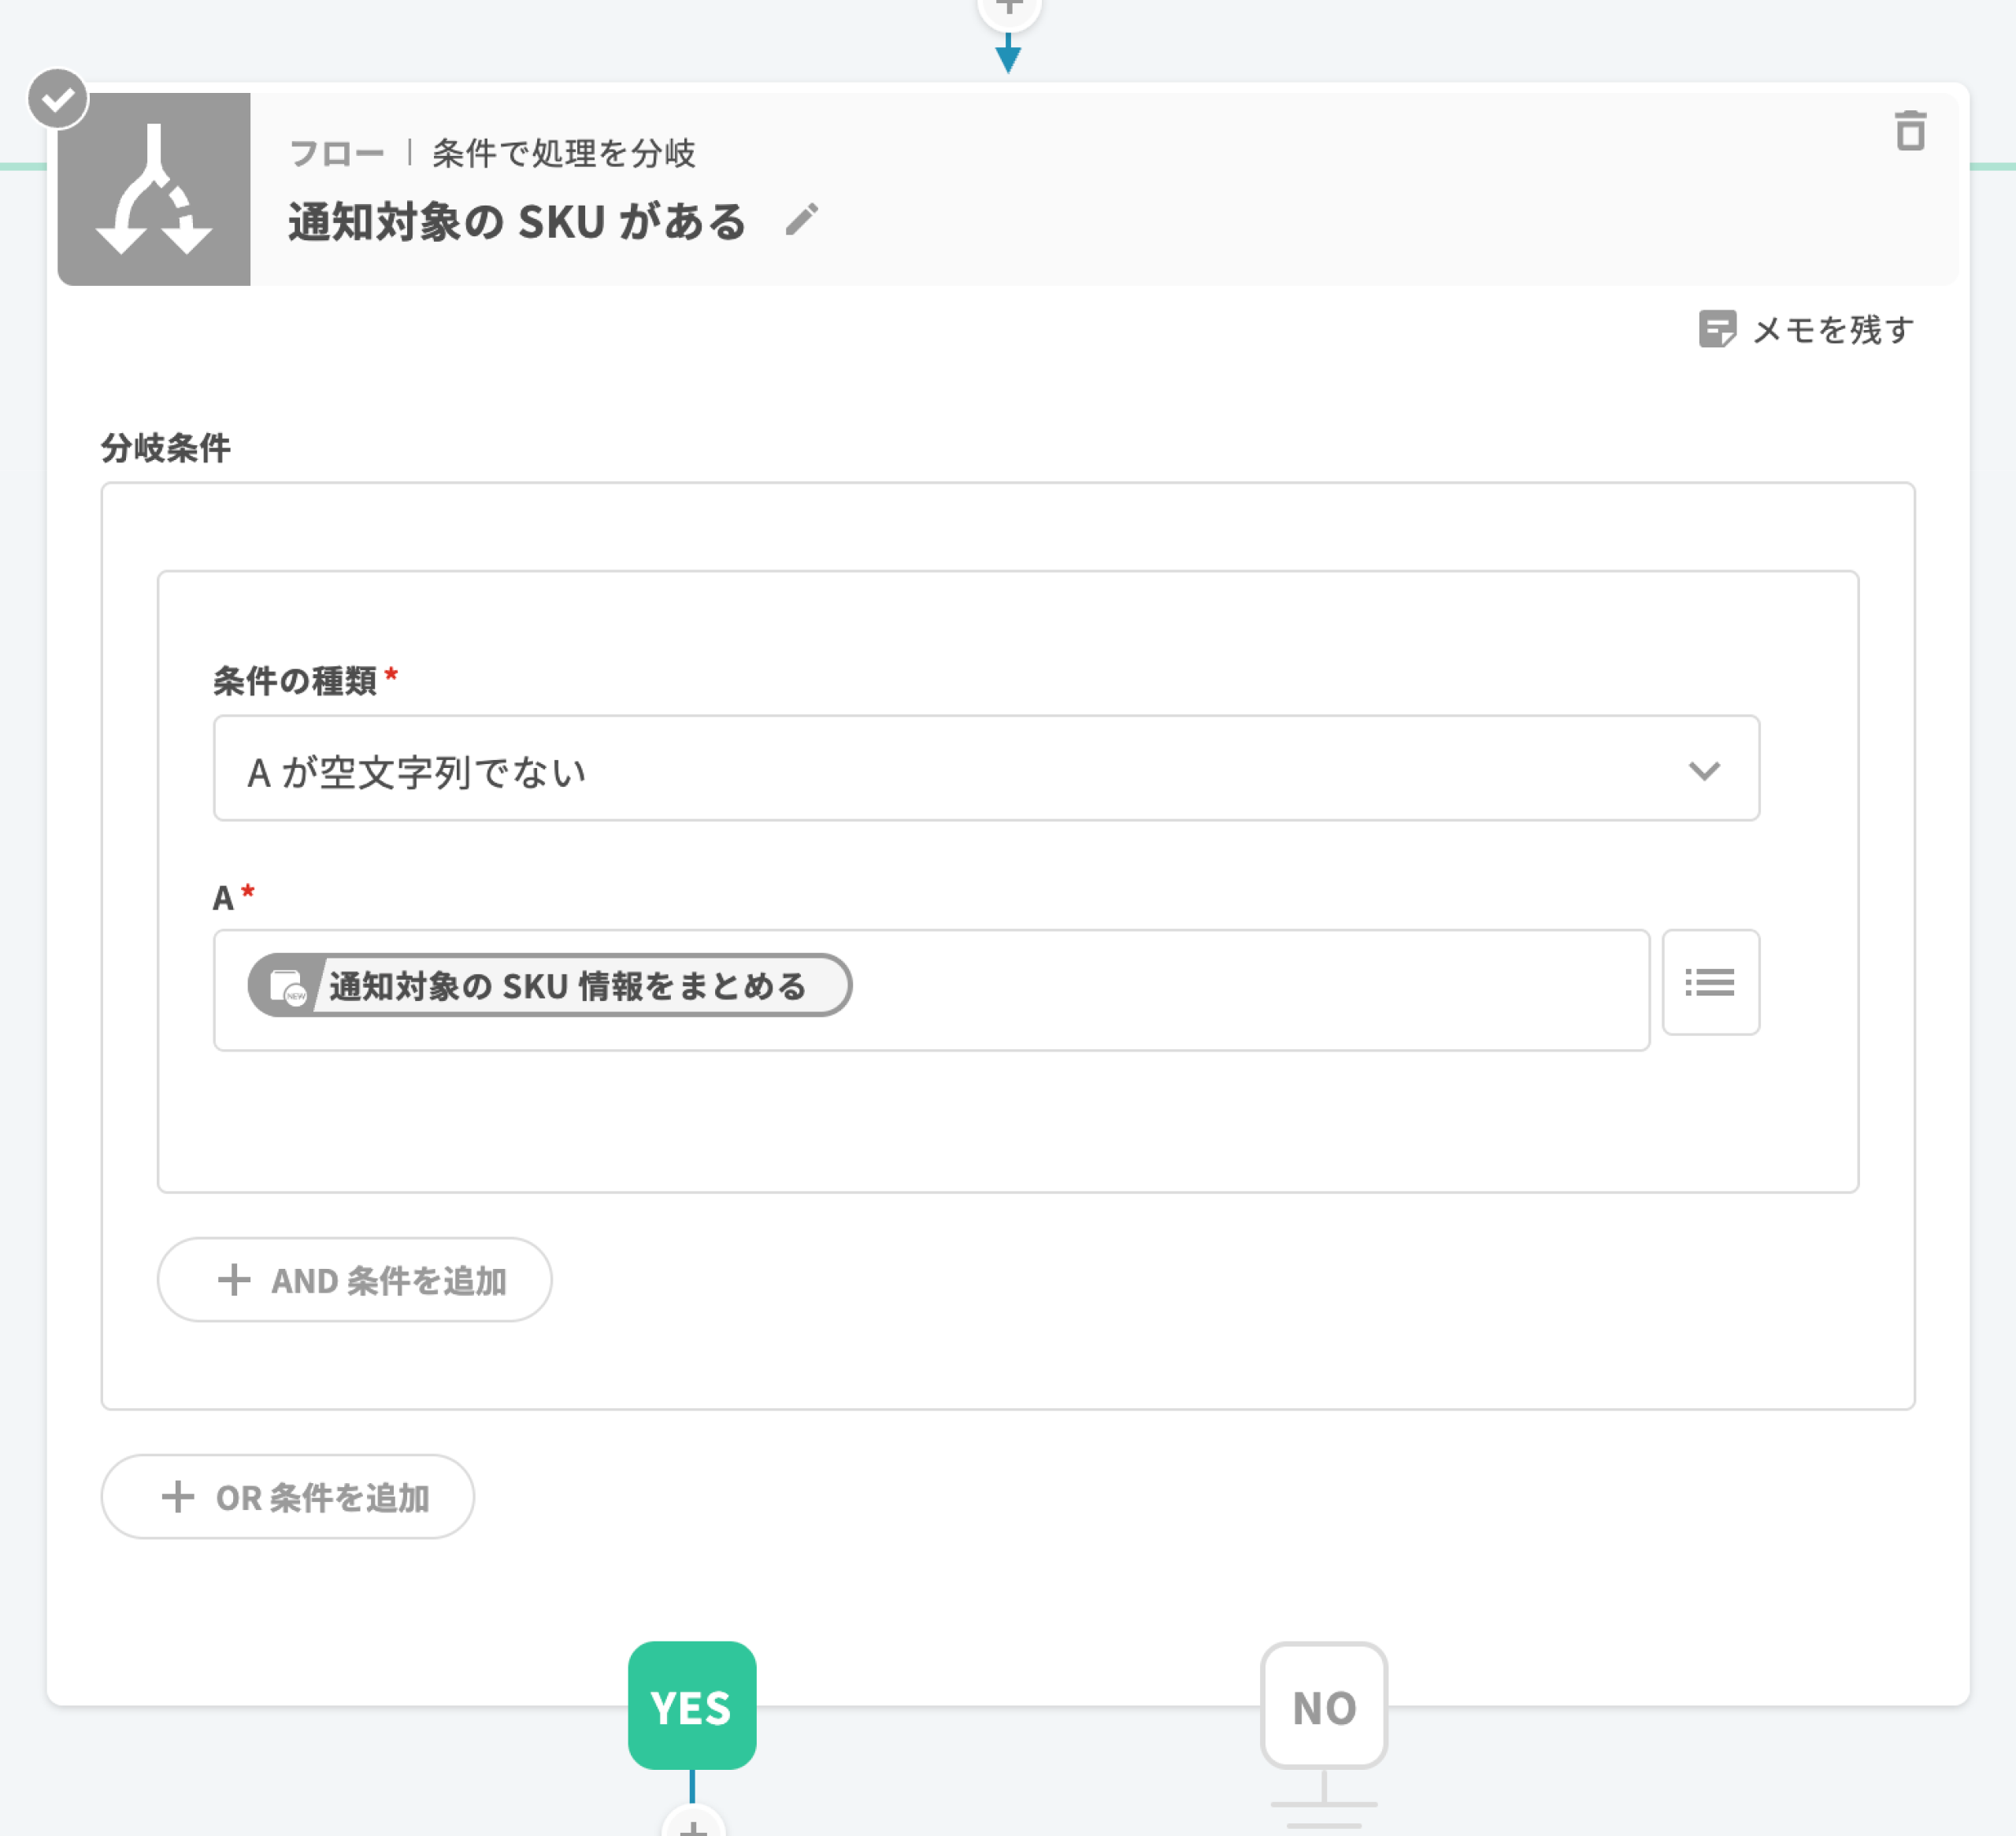Screen dimensions: 2016x1836
Task: Open the variable list icon beside field A
Action: [x=1710, y=982]
